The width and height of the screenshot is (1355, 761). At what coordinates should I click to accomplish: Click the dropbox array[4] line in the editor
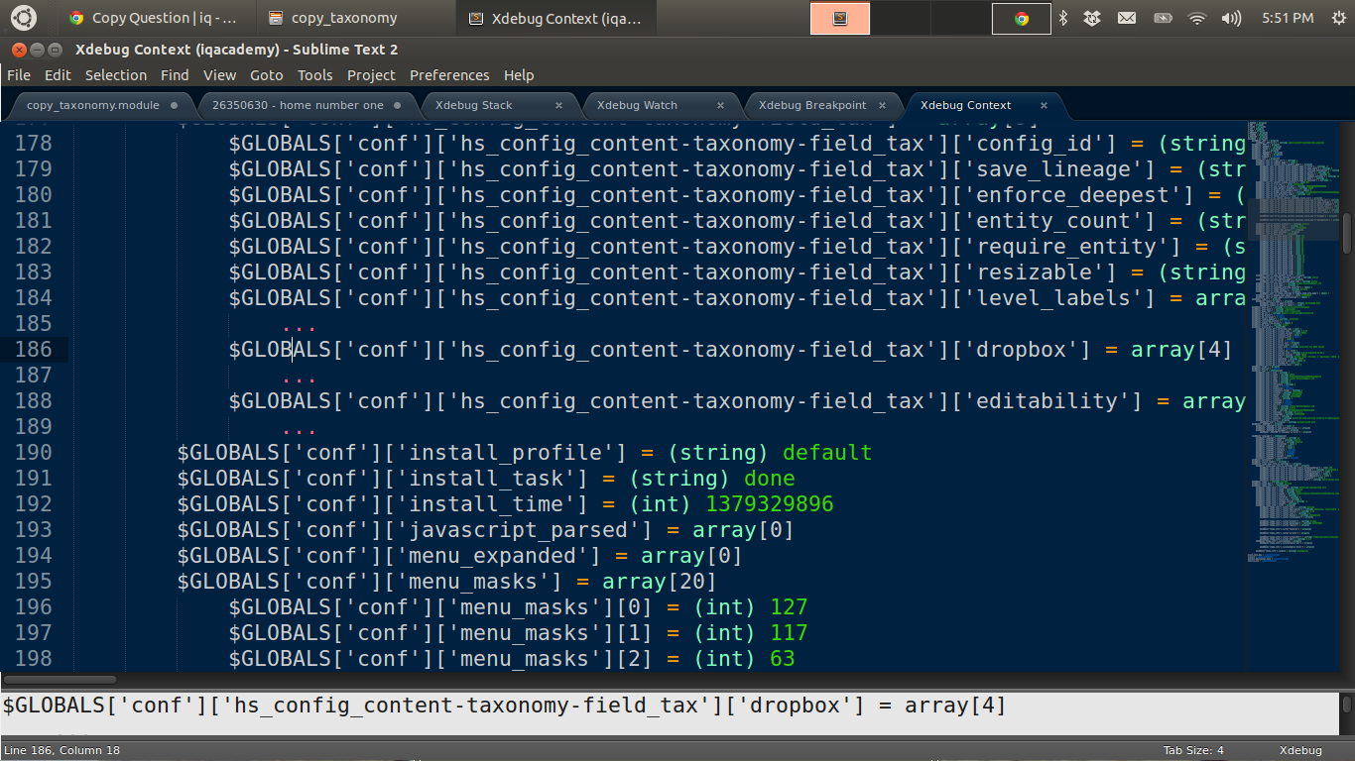click(731, 350)
